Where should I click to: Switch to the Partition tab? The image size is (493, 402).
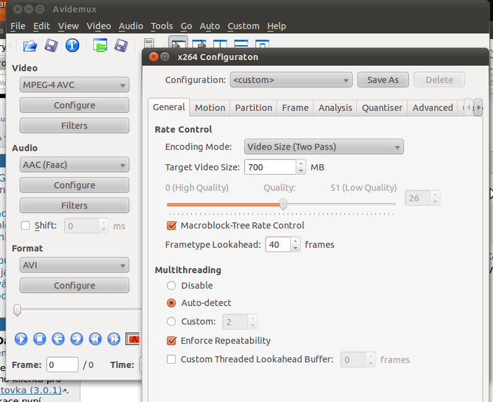click(254, 108)
